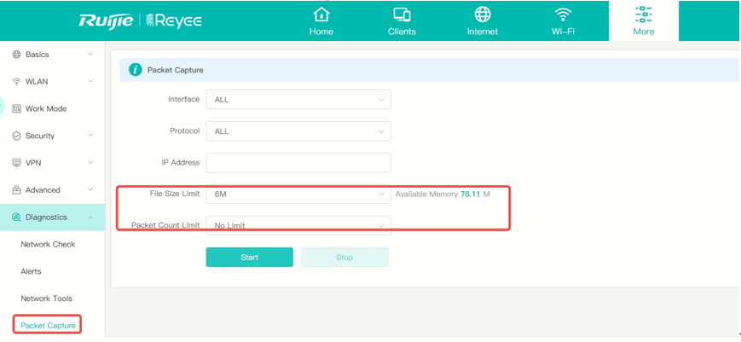
Task: Expand the WLAN sidebar menu
Action: [x=52, y=82]
